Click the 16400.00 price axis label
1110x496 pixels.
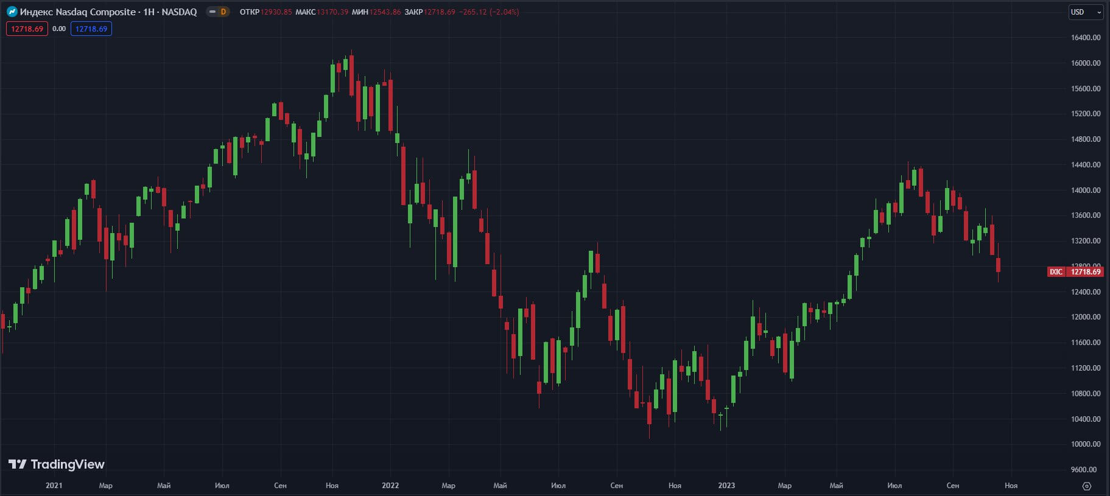tap(1086, 38)
